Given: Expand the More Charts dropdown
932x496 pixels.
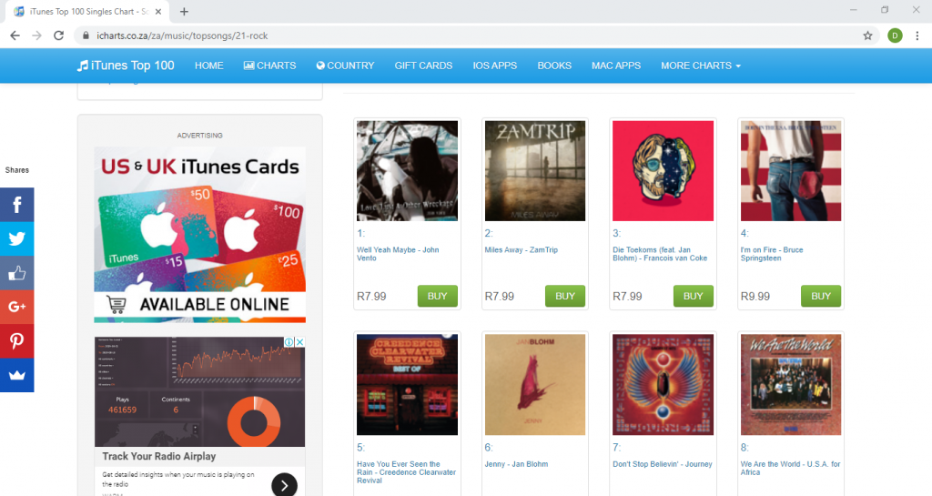Looking at the screenshot, I should [x=701, y=66].
